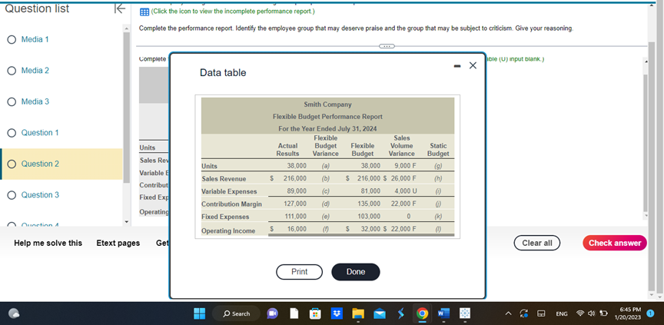Open the Windows Start menu
This screenshot has width=664, height=325.
click(199, 313)
